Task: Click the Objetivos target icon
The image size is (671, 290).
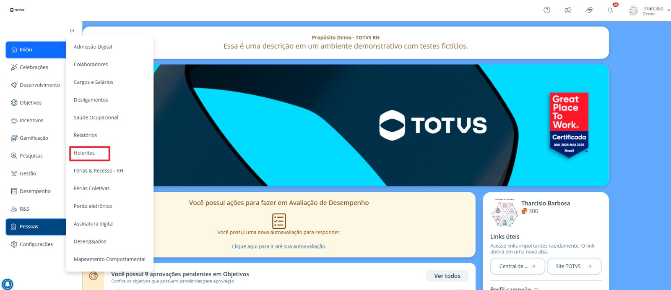Action: 14,102
